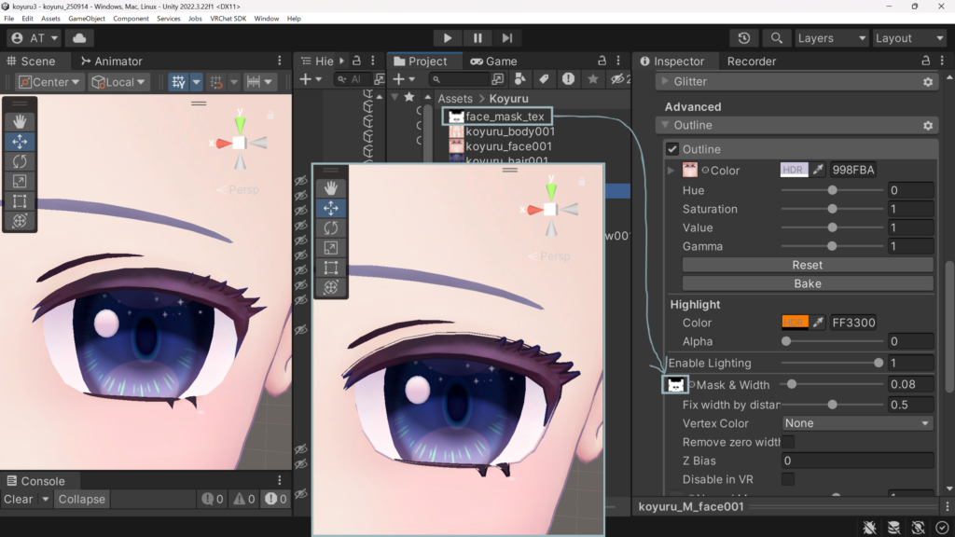The image size is (955, 537).
Task: Toggle the warning filter in Console
Action: click(x=244, y=500)
